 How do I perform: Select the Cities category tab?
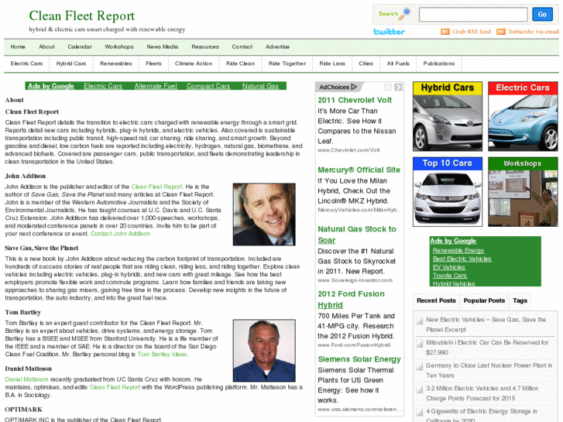[366, 63]
